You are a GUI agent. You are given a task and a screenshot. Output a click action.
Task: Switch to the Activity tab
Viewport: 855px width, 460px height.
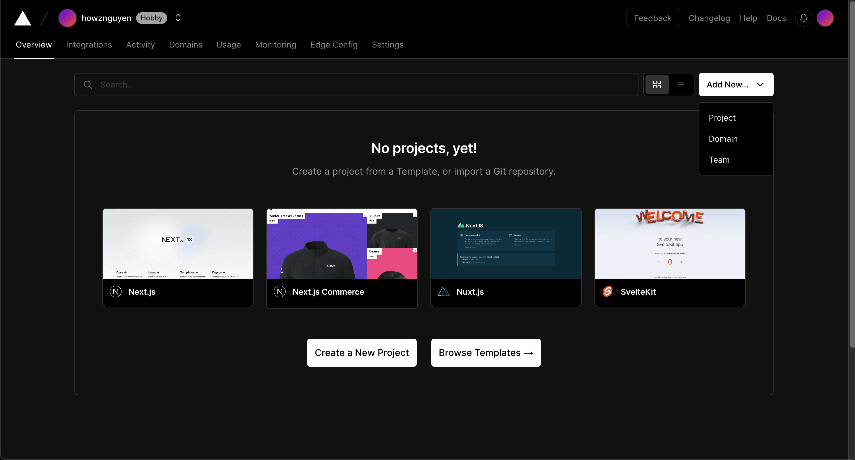(x=140, y=45)
